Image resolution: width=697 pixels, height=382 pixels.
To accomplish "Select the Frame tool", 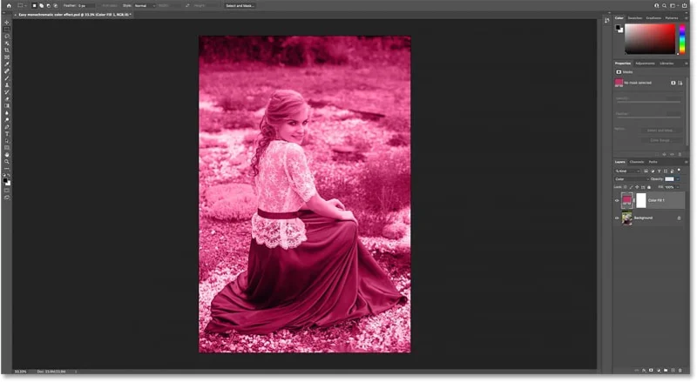I will point(7,57).
